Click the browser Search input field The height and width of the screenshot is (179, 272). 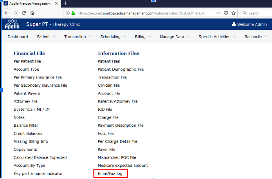click(x=258, y=13)
